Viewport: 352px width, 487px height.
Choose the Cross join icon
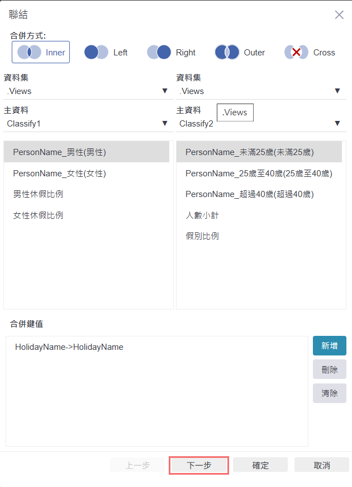pos(296,52)
